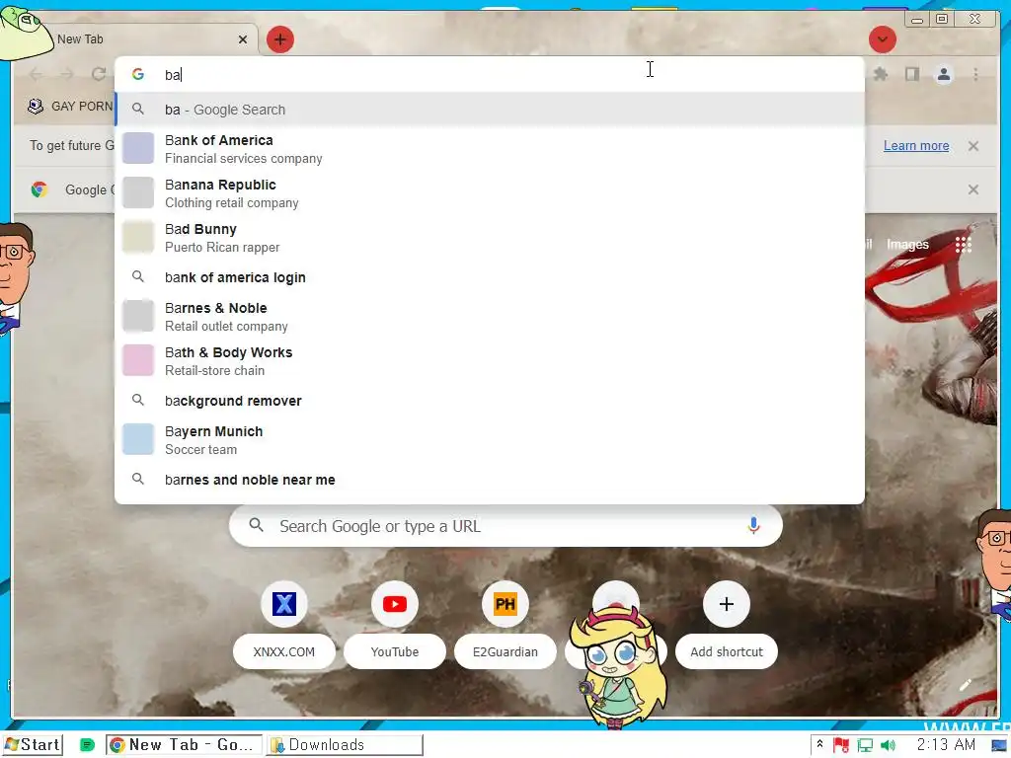
Task: Click the volume speaker tray icon
Action: pyautogui.click(x=888, y=746)
